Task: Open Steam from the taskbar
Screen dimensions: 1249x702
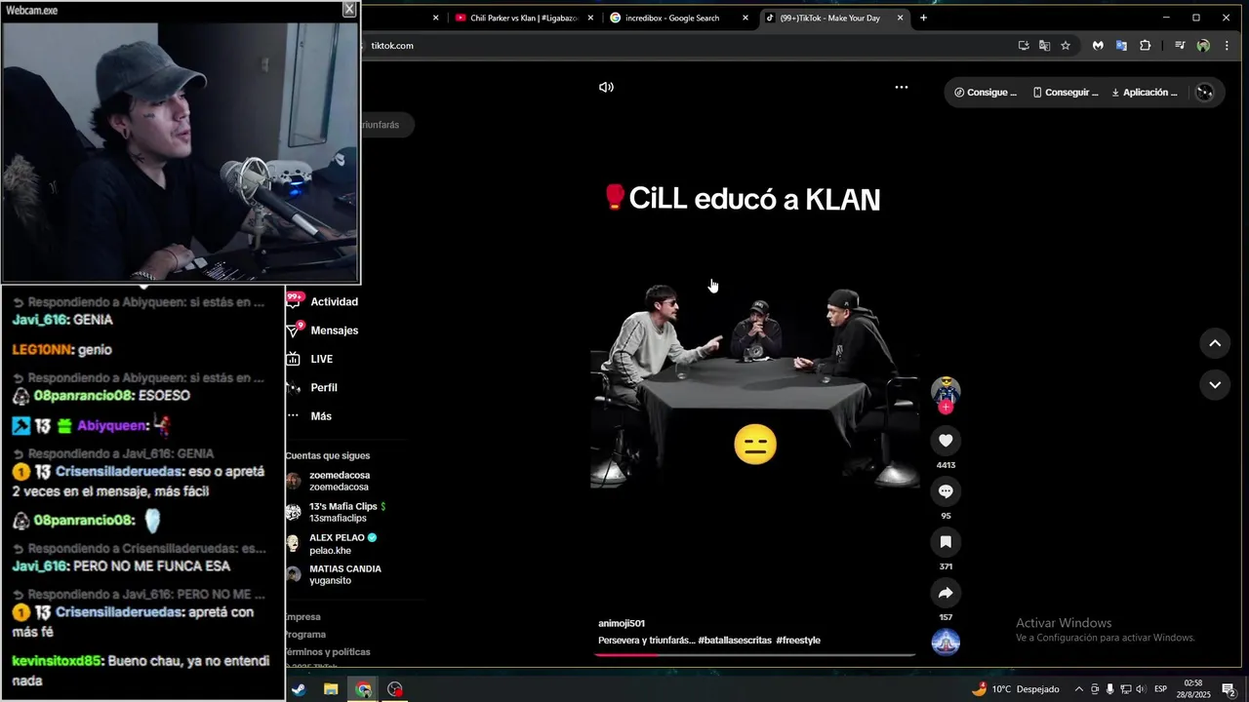Action: tap(299, 689)
